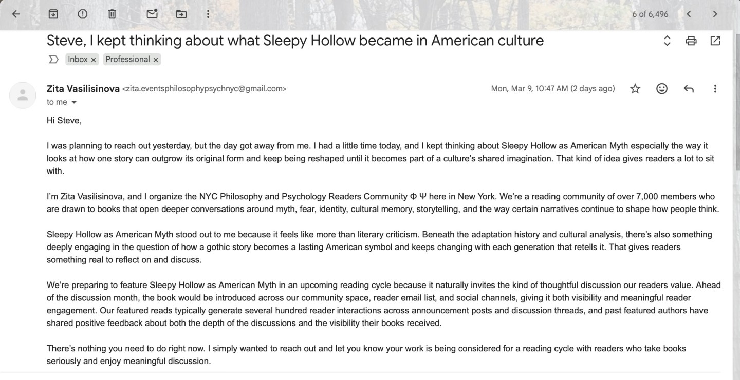This screenshot has height=380, width=740.
Task: Delete the email from Zita
Action: click(x=112, y=14)
